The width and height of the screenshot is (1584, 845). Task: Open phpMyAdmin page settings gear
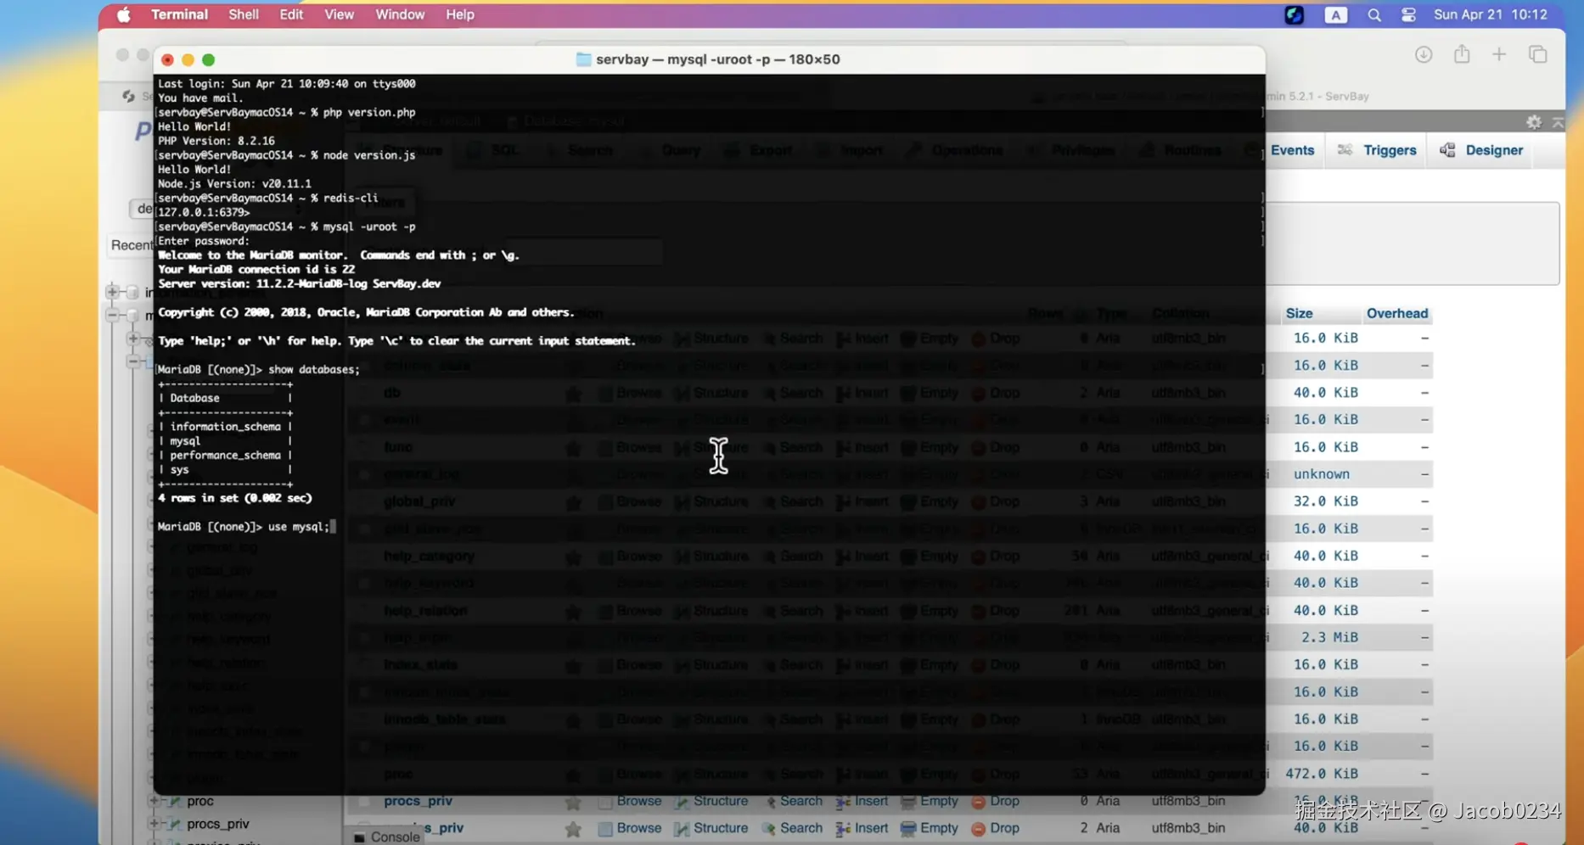point(1534,122)
